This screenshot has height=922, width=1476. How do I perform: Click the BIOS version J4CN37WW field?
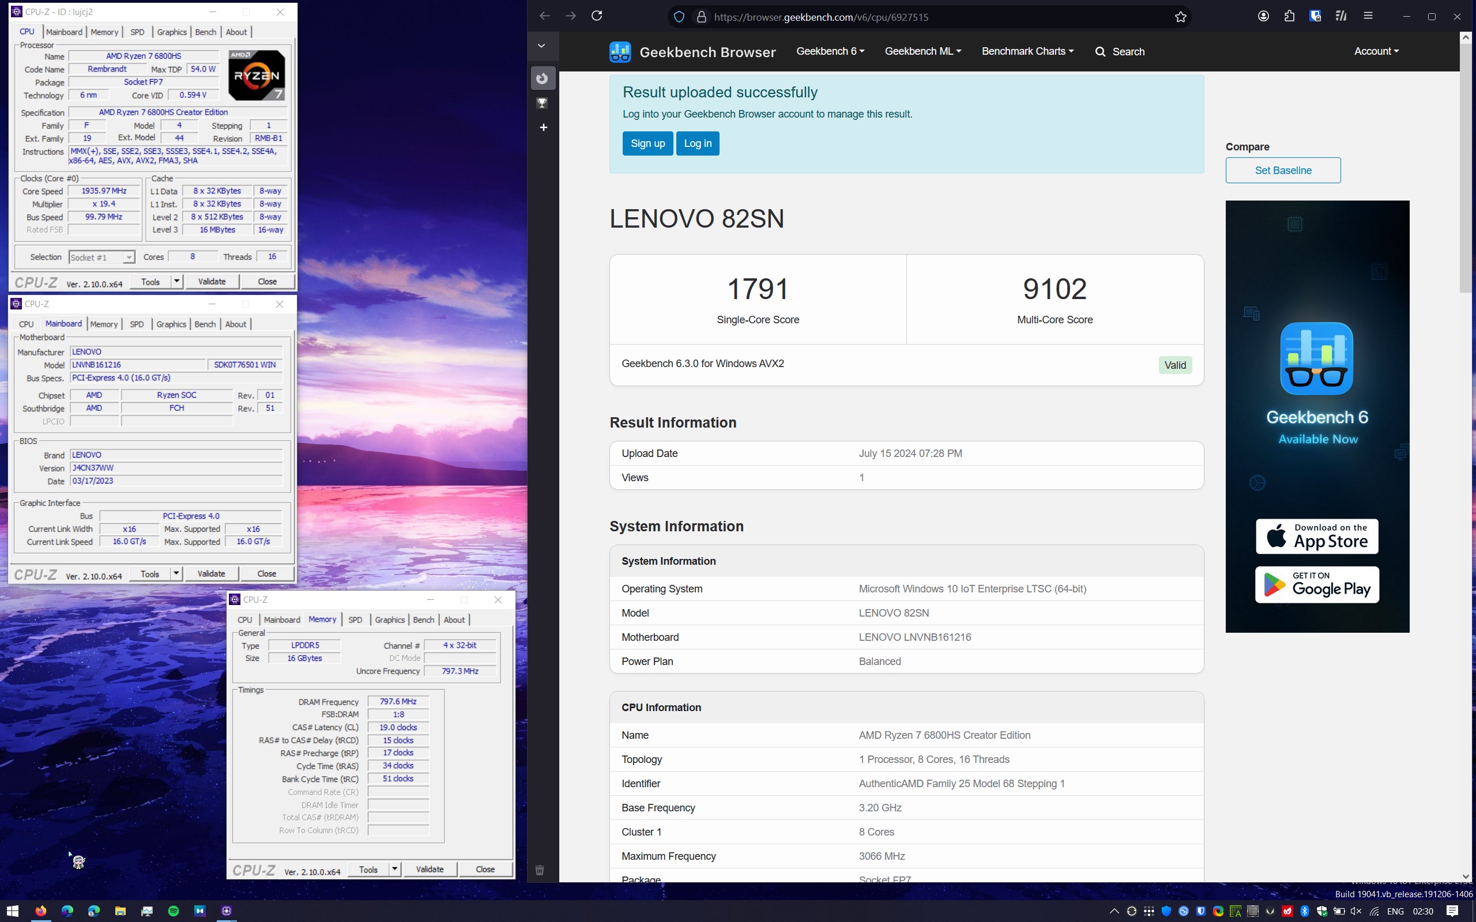pyautogui.click(x=176, y=468)
